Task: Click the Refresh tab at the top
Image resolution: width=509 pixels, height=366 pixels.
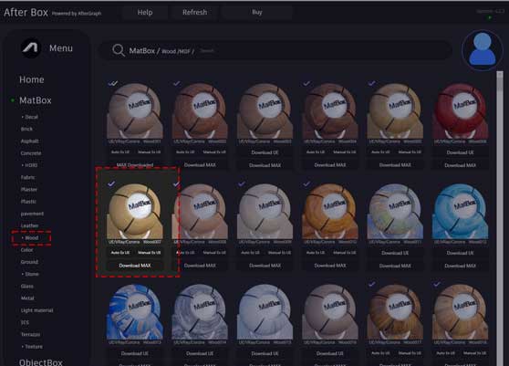Action: tap(194, 13)
